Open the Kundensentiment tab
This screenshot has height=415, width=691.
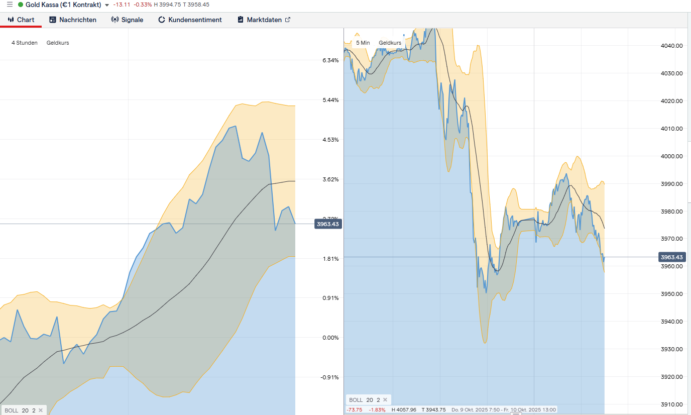pyautogui.click(x=190, y=20)
